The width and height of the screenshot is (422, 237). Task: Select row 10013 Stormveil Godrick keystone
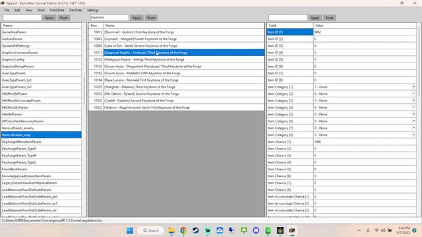(x=177, y=32)
